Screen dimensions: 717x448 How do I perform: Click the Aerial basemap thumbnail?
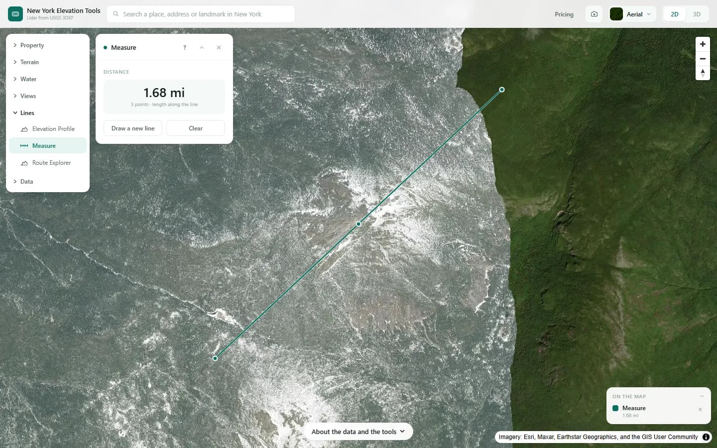(x=616, y=14)
